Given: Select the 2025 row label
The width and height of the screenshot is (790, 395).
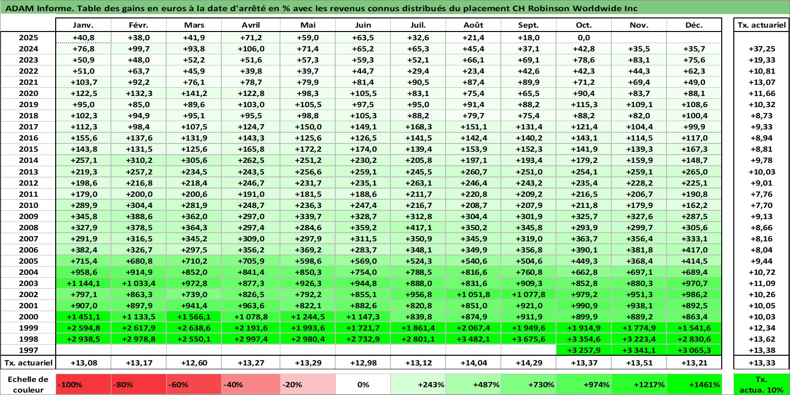Looking at the screenshot, I should 28,37.
